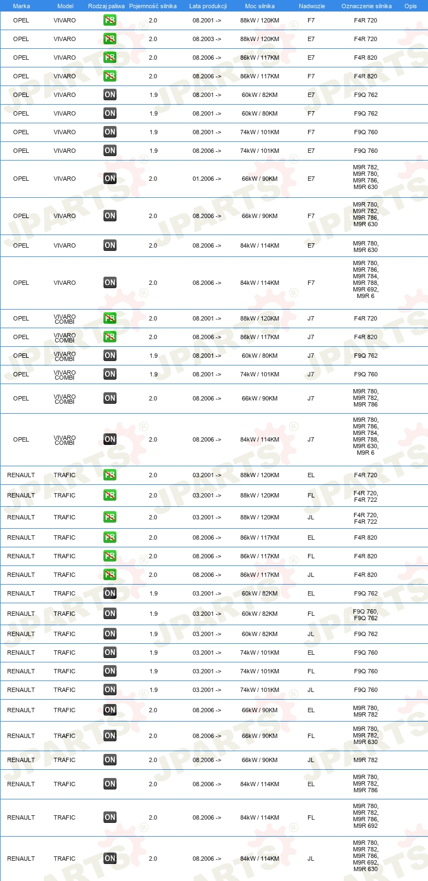Screen dimensions: 428x881
Task: Click ON icon in Trafic EL 84kW / 114KM row
Action: (110, 784)
